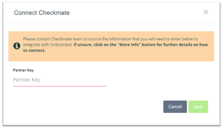
Task: Cancel the Checkmate connection
Action: tap(175, 107)
